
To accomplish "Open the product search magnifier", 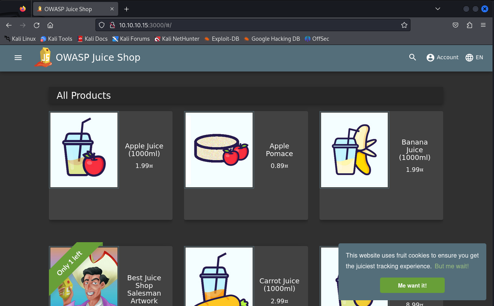I will (x=412, y=57).
